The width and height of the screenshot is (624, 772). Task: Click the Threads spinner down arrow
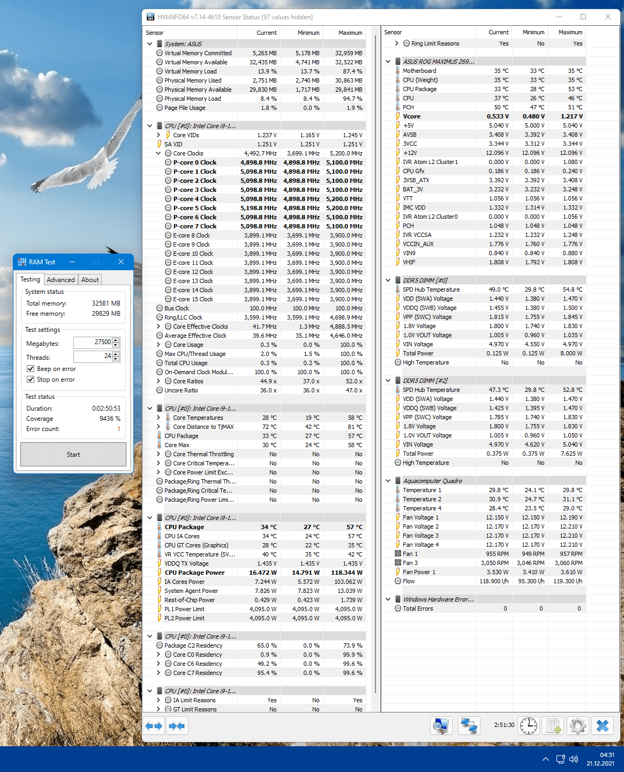point(116,359)
